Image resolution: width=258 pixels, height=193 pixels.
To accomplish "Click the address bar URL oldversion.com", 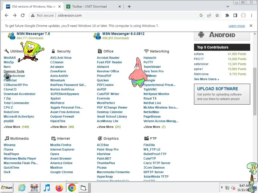I will (70, 15).
